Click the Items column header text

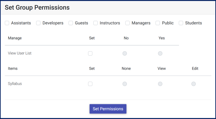[x=13, y=69]
